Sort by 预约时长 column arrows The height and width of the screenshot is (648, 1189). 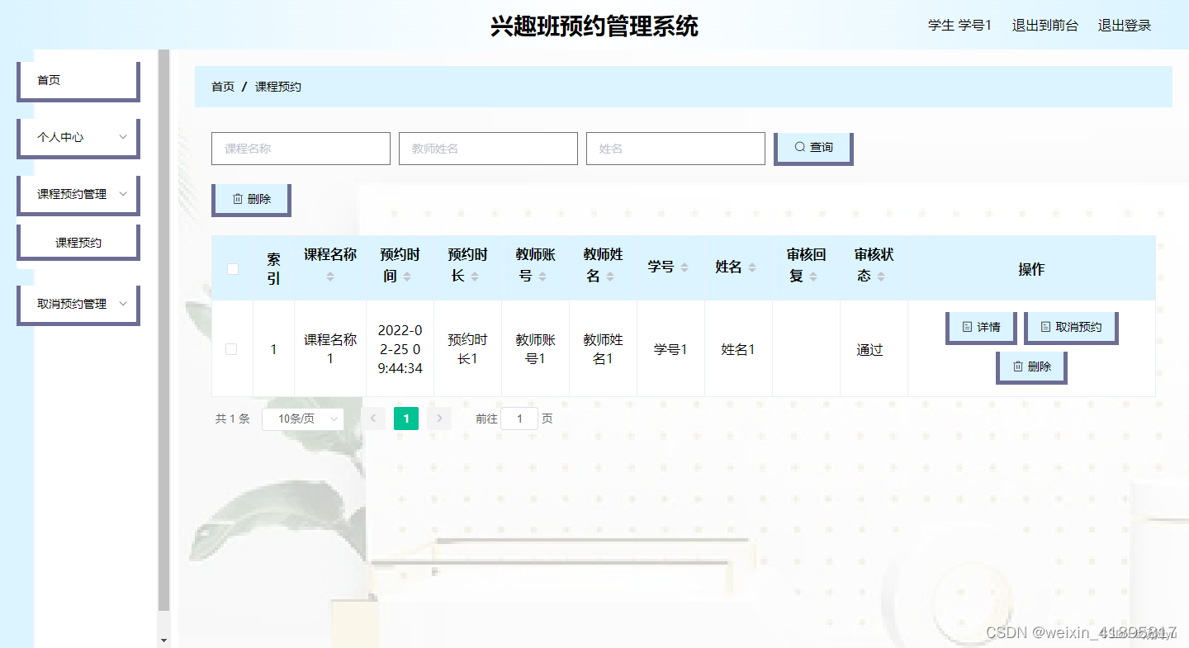(x=475, y=277)
